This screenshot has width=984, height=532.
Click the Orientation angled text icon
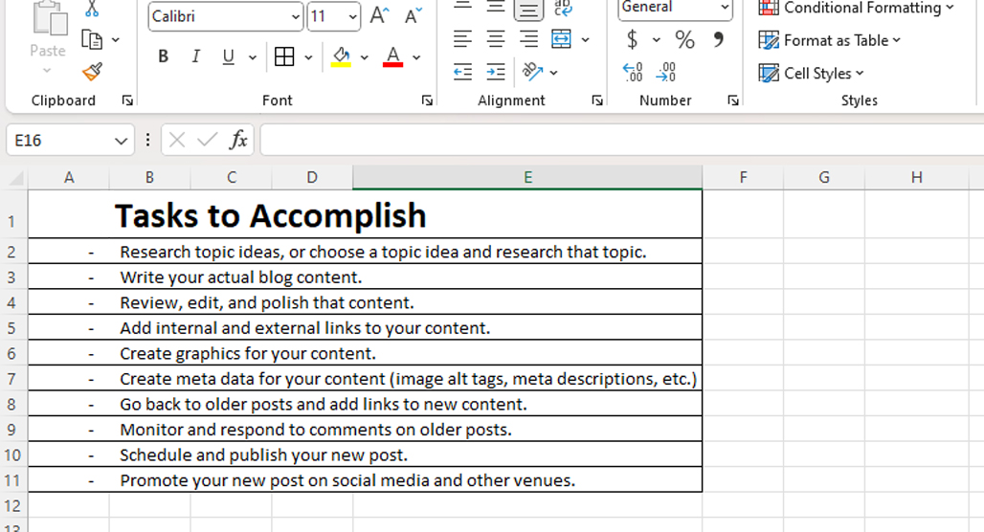[x=532, y=72]
